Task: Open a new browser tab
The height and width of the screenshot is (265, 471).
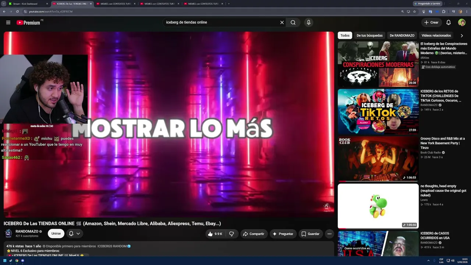Action: [x=229, y=4]
